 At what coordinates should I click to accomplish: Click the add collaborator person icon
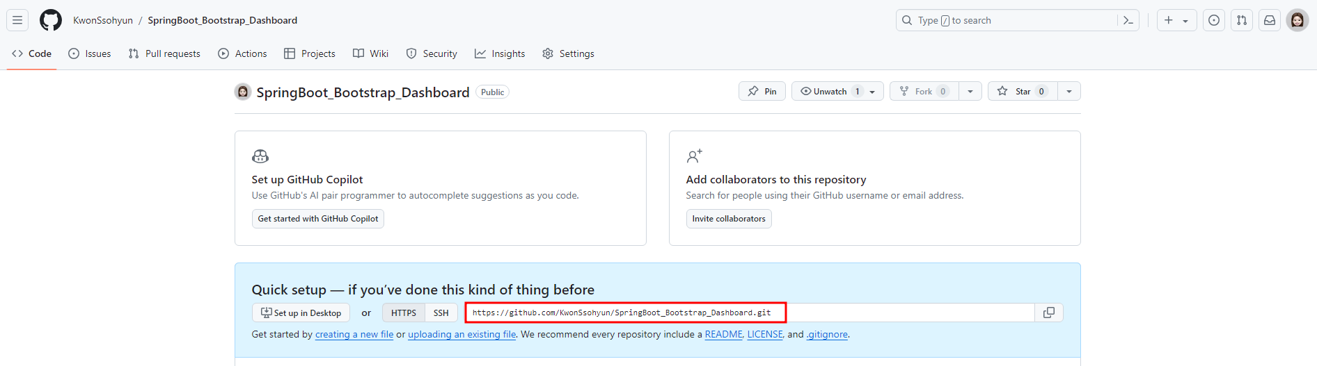695,156
